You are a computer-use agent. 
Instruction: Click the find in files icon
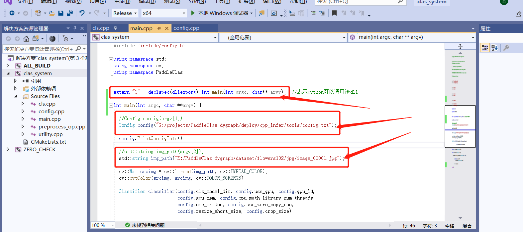point(262,13)
